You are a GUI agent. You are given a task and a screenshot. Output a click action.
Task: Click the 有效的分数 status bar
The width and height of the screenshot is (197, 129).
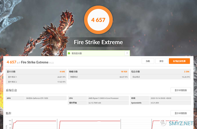click(x=98, y=53)
